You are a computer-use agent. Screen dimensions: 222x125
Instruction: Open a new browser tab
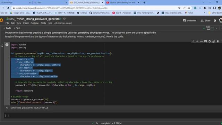pos(144,2)
